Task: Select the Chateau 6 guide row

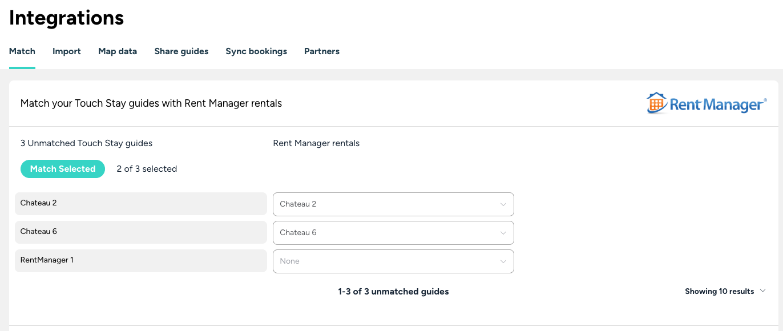Action: click(140, 232)
